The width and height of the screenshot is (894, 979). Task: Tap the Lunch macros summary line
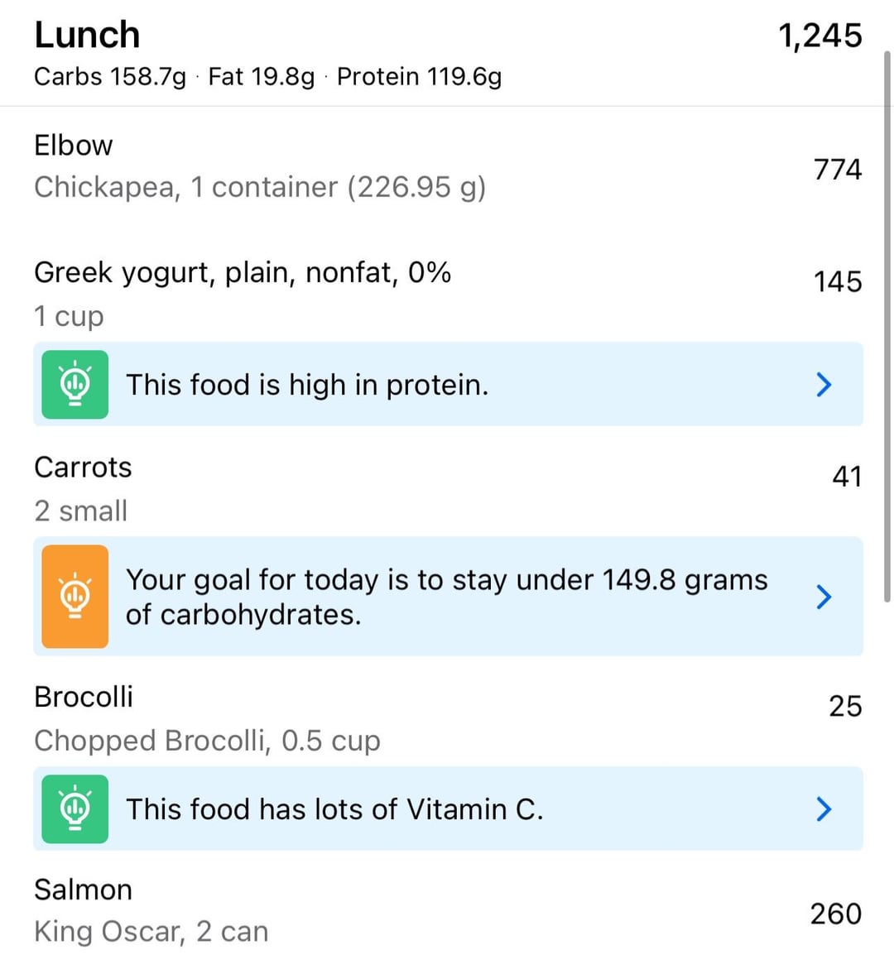tap(268, 77)
